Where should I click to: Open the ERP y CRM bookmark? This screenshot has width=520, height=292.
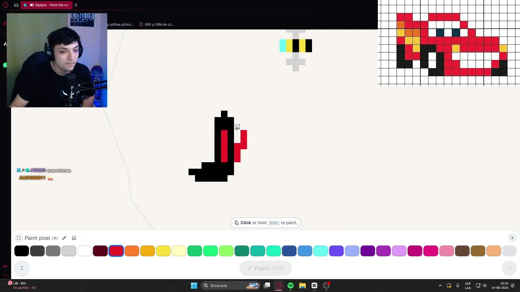(157, 24)
